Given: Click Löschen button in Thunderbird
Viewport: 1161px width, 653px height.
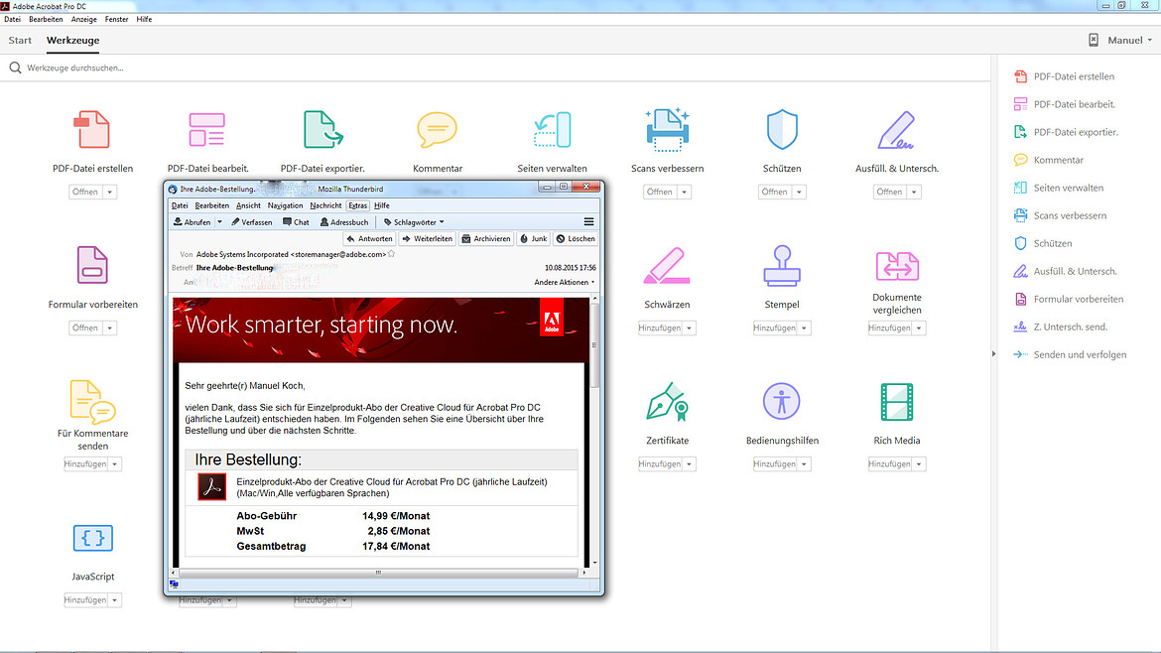Looking at the screenshot, I should click(x=576, y=238).
